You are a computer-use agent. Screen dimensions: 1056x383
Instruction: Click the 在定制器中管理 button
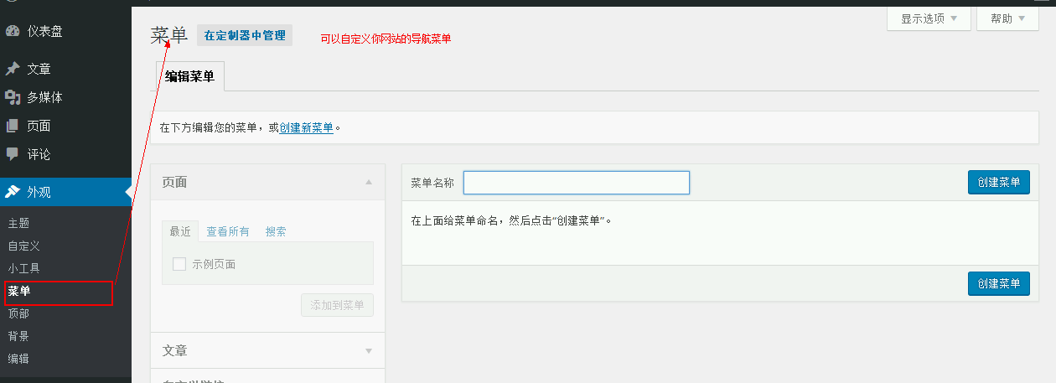245,35
